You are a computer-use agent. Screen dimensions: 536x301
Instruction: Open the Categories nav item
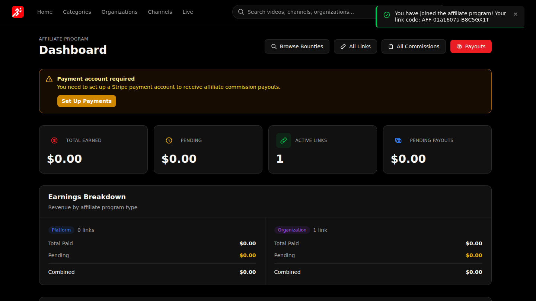tap(77, 12)
